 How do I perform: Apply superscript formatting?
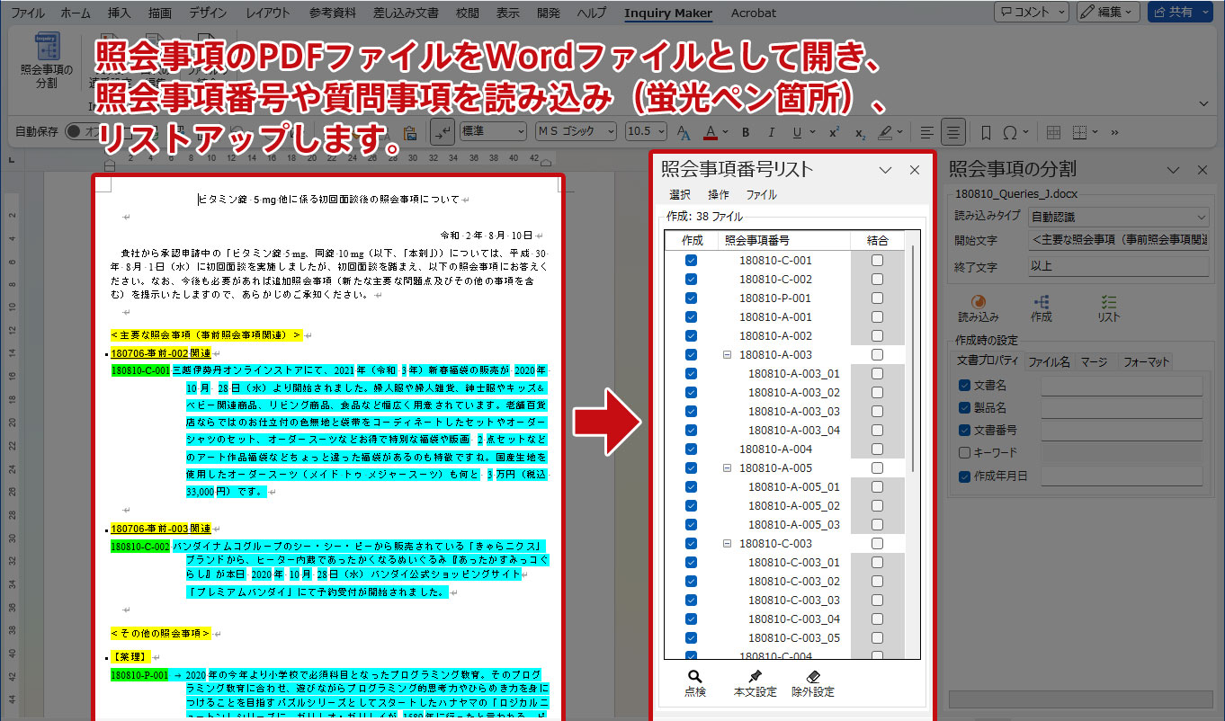pyautogui.click(x=833, y=132)
